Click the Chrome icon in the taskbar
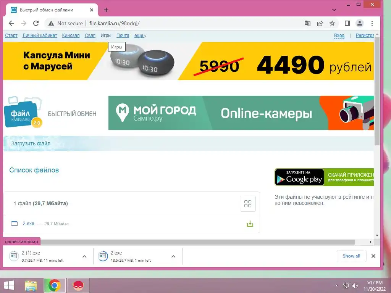The width and height of the screenshot is (391, 293). (55, 285)
